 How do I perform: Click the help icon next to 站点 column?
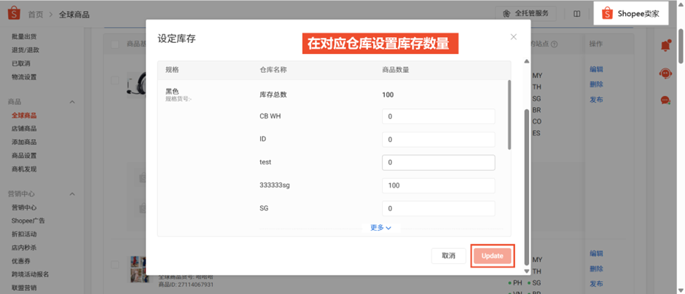click(x=555, y=44)
